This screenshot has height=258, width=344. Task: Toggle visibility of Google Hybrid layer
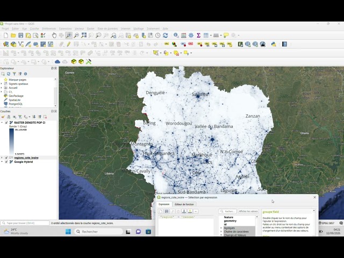point(6,162)
